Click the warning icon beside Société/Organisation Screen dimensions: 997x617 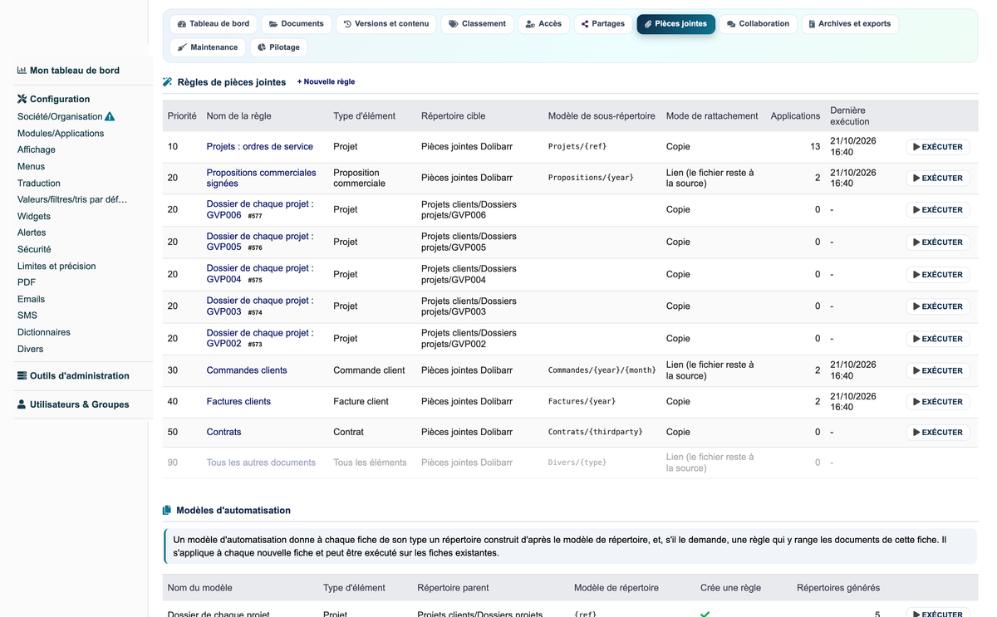[x=110, y=117]
